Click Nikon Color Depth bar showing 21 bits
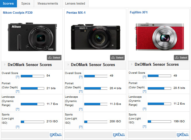This screenshot has width=191, height=140. (x=32, y=88)
